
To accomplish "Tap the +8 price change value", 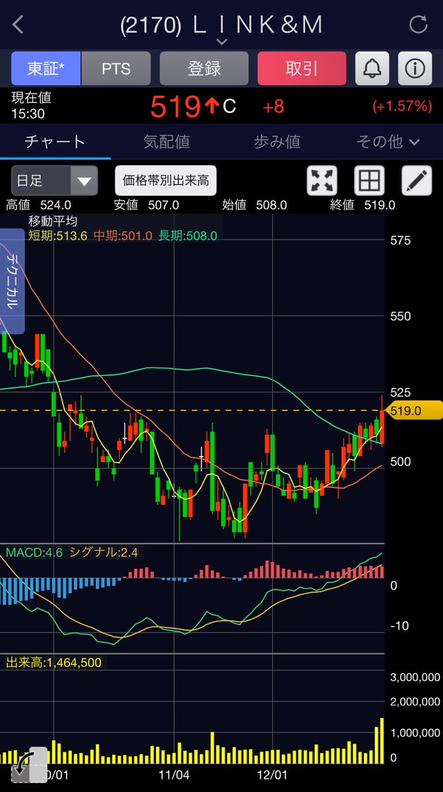I will [x=273, y=106].
